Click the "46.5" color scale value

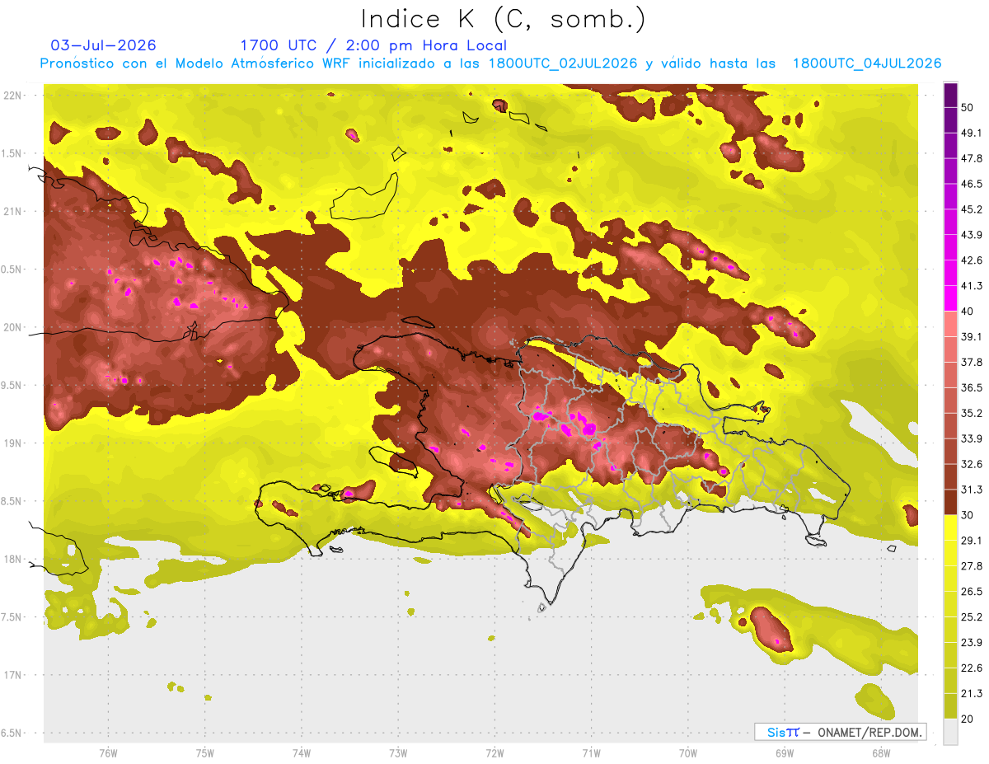tap(972, 184)
